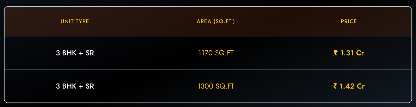Select the 3 BHK + SR unit in the 1170 sq.ft row
The image size is (416, 107).
(x=75, y=53)
